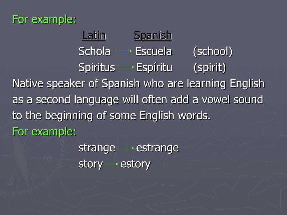Click the word 'estory'
Viewport: 287px width, 215px height.
[135, 164]
